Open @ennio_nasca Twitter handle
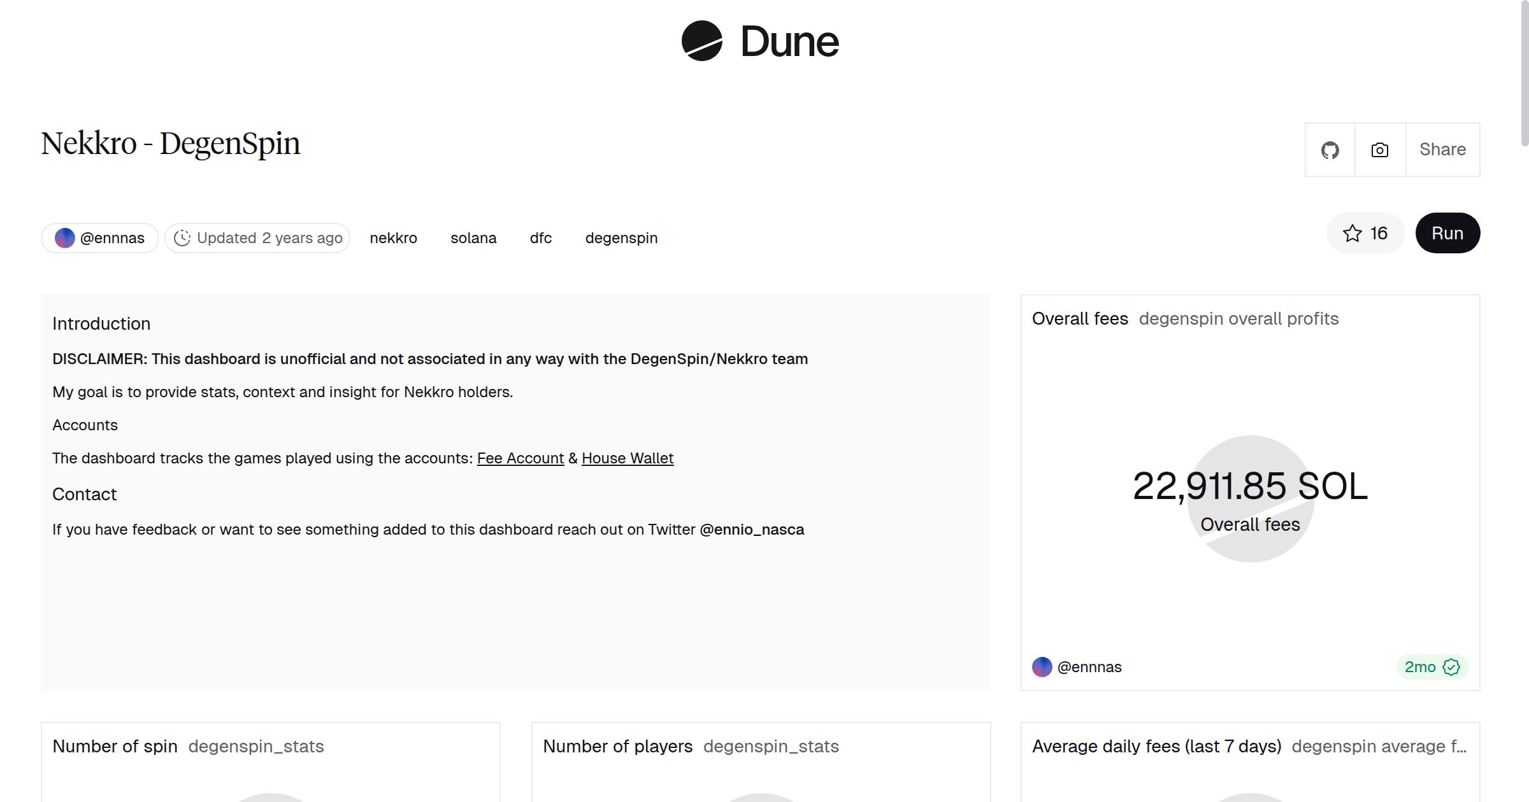The height and width of the screenshot is (802, 1529). (x=752, y=530)
